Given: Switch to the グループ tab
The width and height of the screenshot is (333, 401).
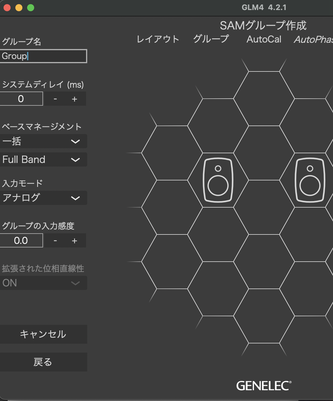Looking at the screenshot, I should click(211, 39).
